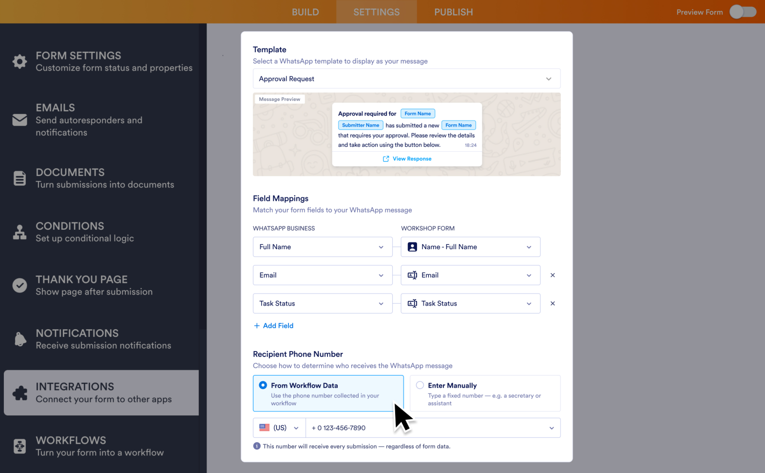Click the Add Field link

[x=273, y=326]
